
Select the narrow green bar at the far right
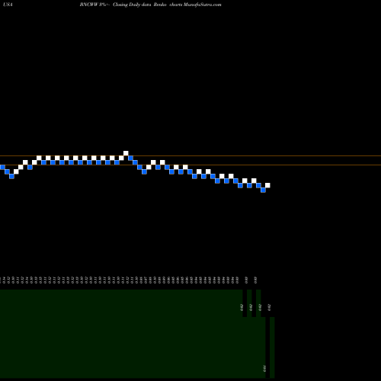pyautogui.click(x=272, y=347)
